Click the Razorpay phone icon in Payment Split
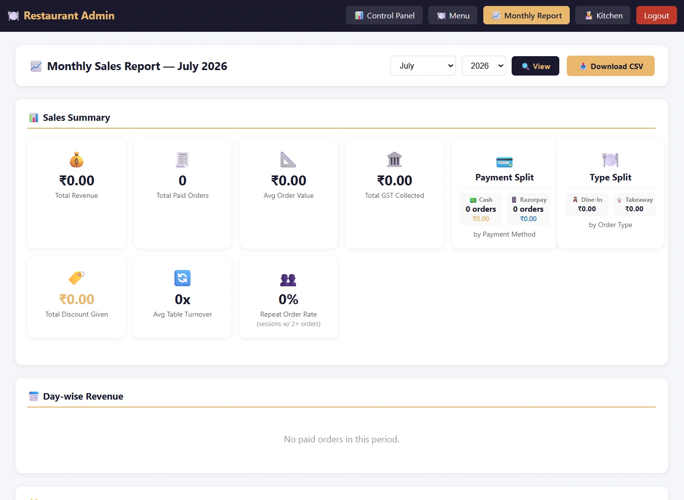Image resolution: width=684 pixels, height=500 pixels. (x=514, y=200)
